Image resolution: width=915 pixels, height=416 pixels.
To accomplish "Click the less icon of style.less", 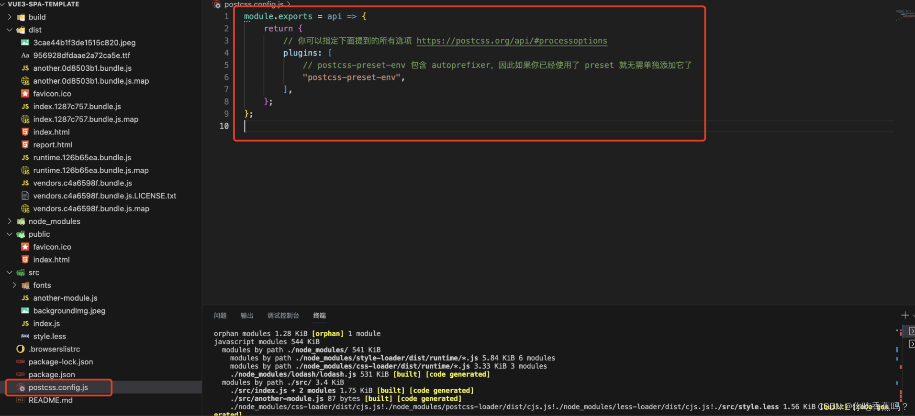I will click(25, 336).
